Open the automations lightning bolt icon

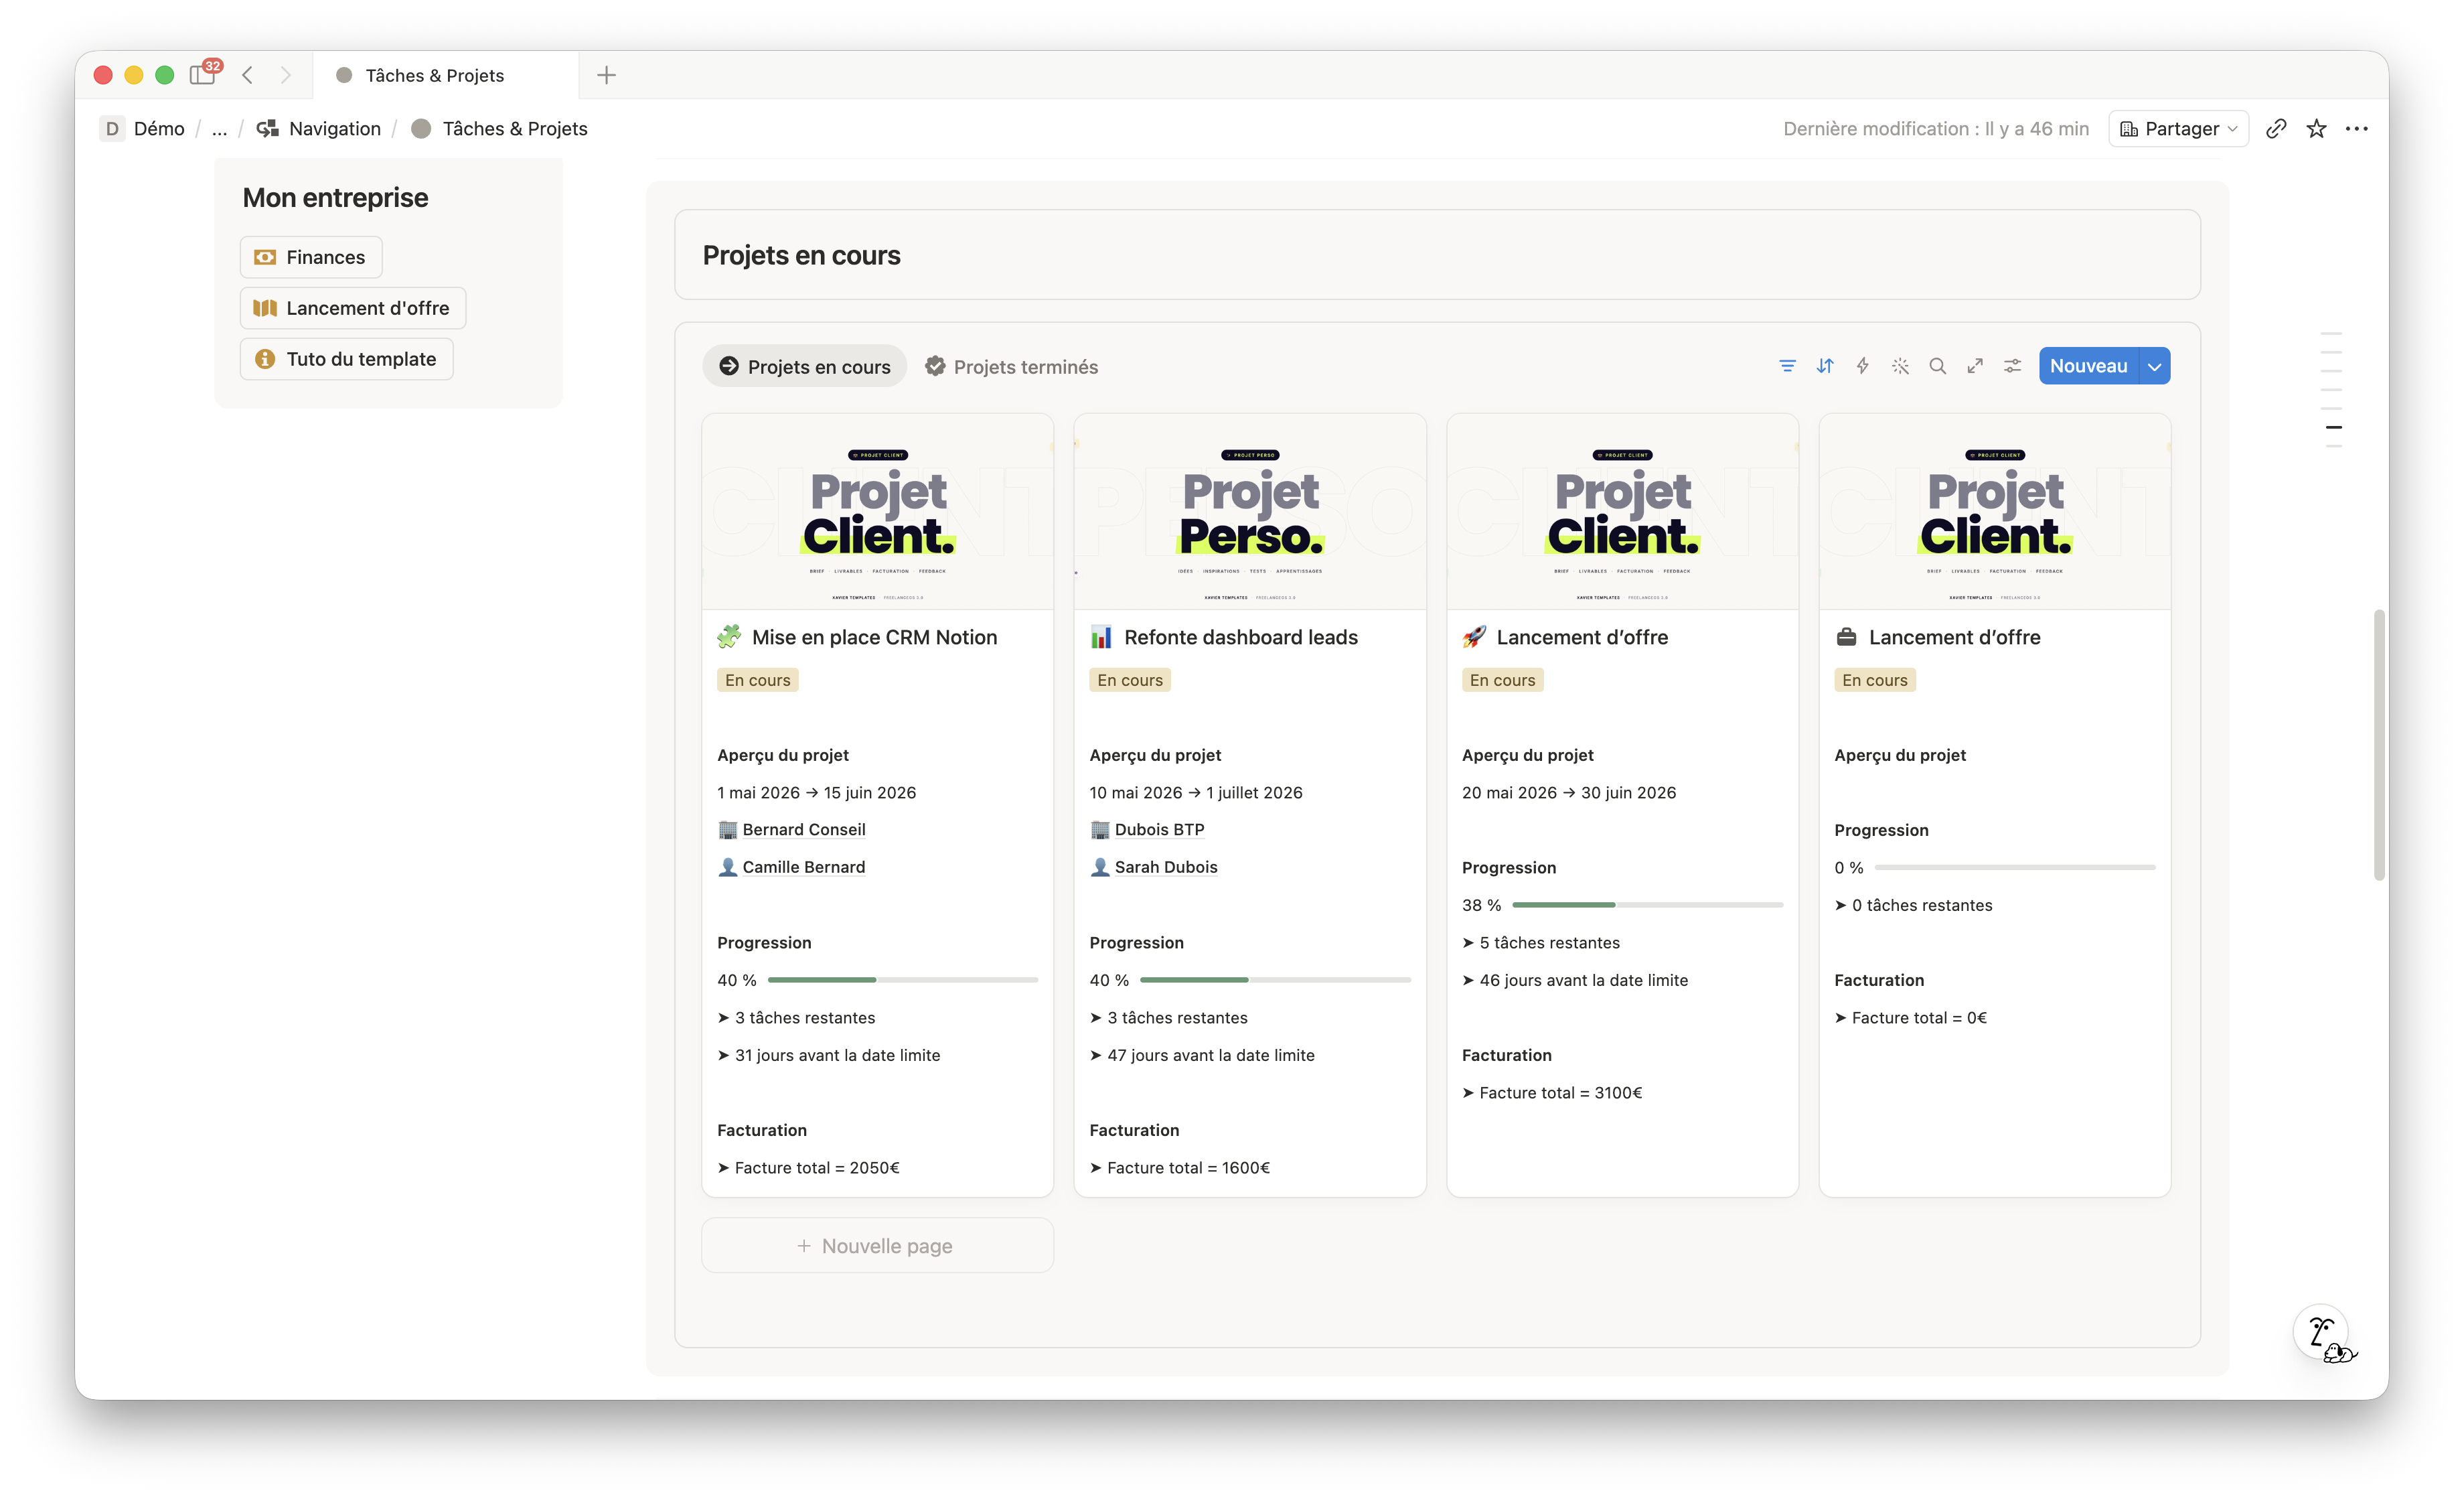click(1862, 366)
